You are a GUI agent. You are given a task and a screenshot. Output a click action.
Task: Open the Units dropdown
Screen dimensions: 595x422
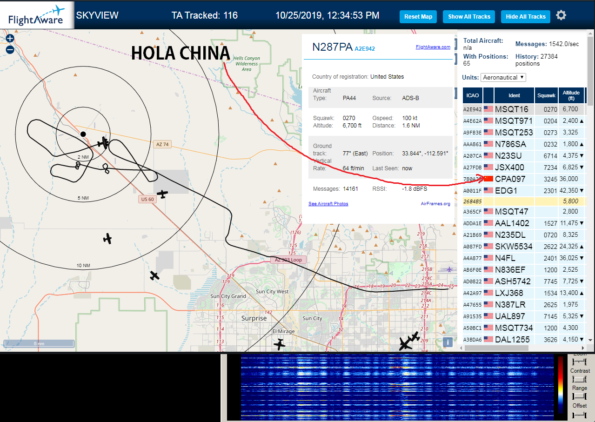(x=503, y=77)
